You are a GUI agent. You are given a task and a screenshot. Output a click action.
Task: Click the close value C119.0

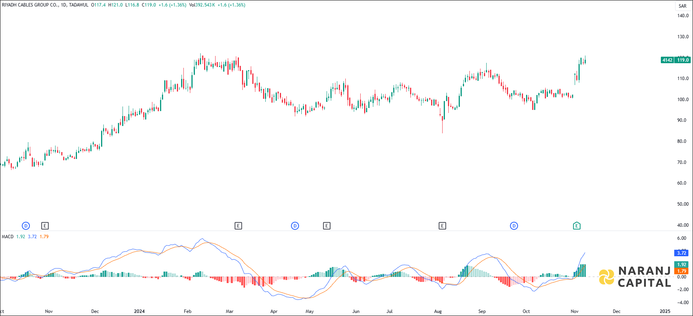click(149, 5)
